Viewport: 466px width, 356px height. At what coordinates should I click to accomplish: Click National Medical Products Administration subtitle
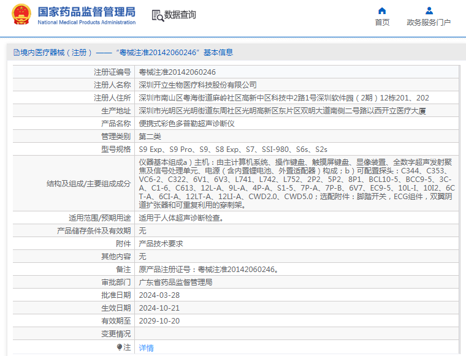[86, 22]
